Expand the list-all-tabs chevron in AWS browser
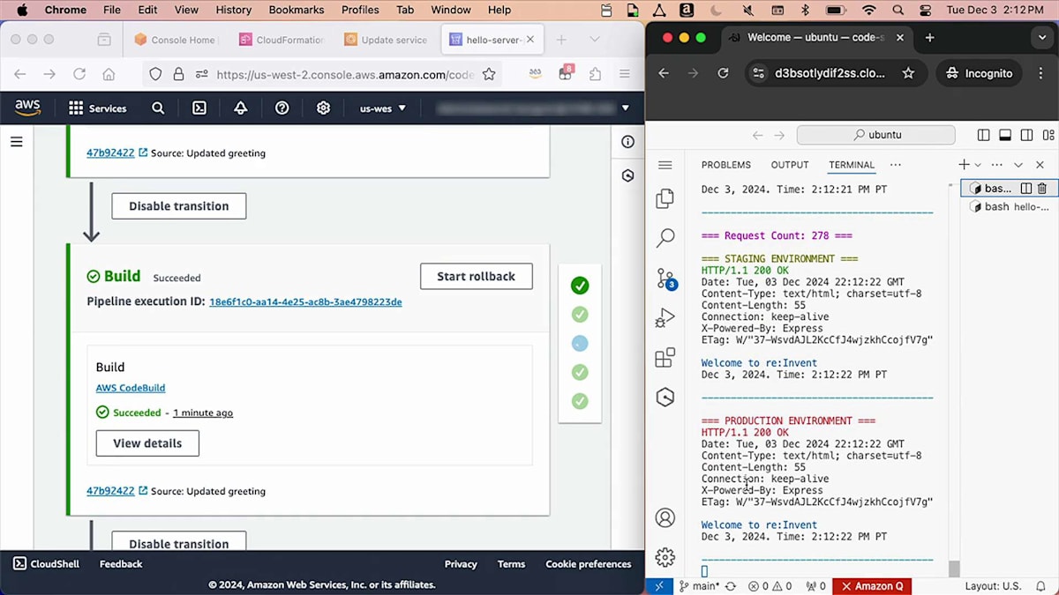The width and height of the screenshot is (1059, 595). point(595,40)
